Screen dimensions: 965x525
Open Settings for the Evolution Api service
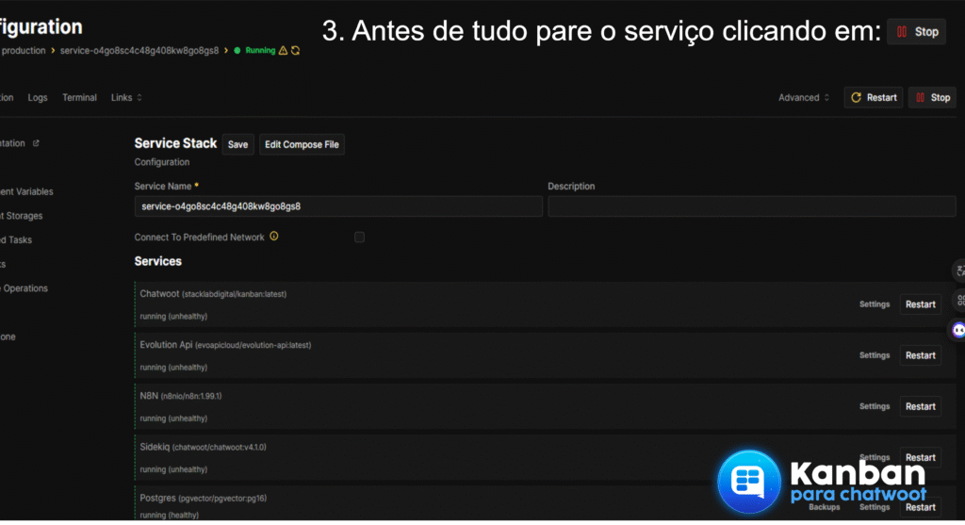[874, 355]
